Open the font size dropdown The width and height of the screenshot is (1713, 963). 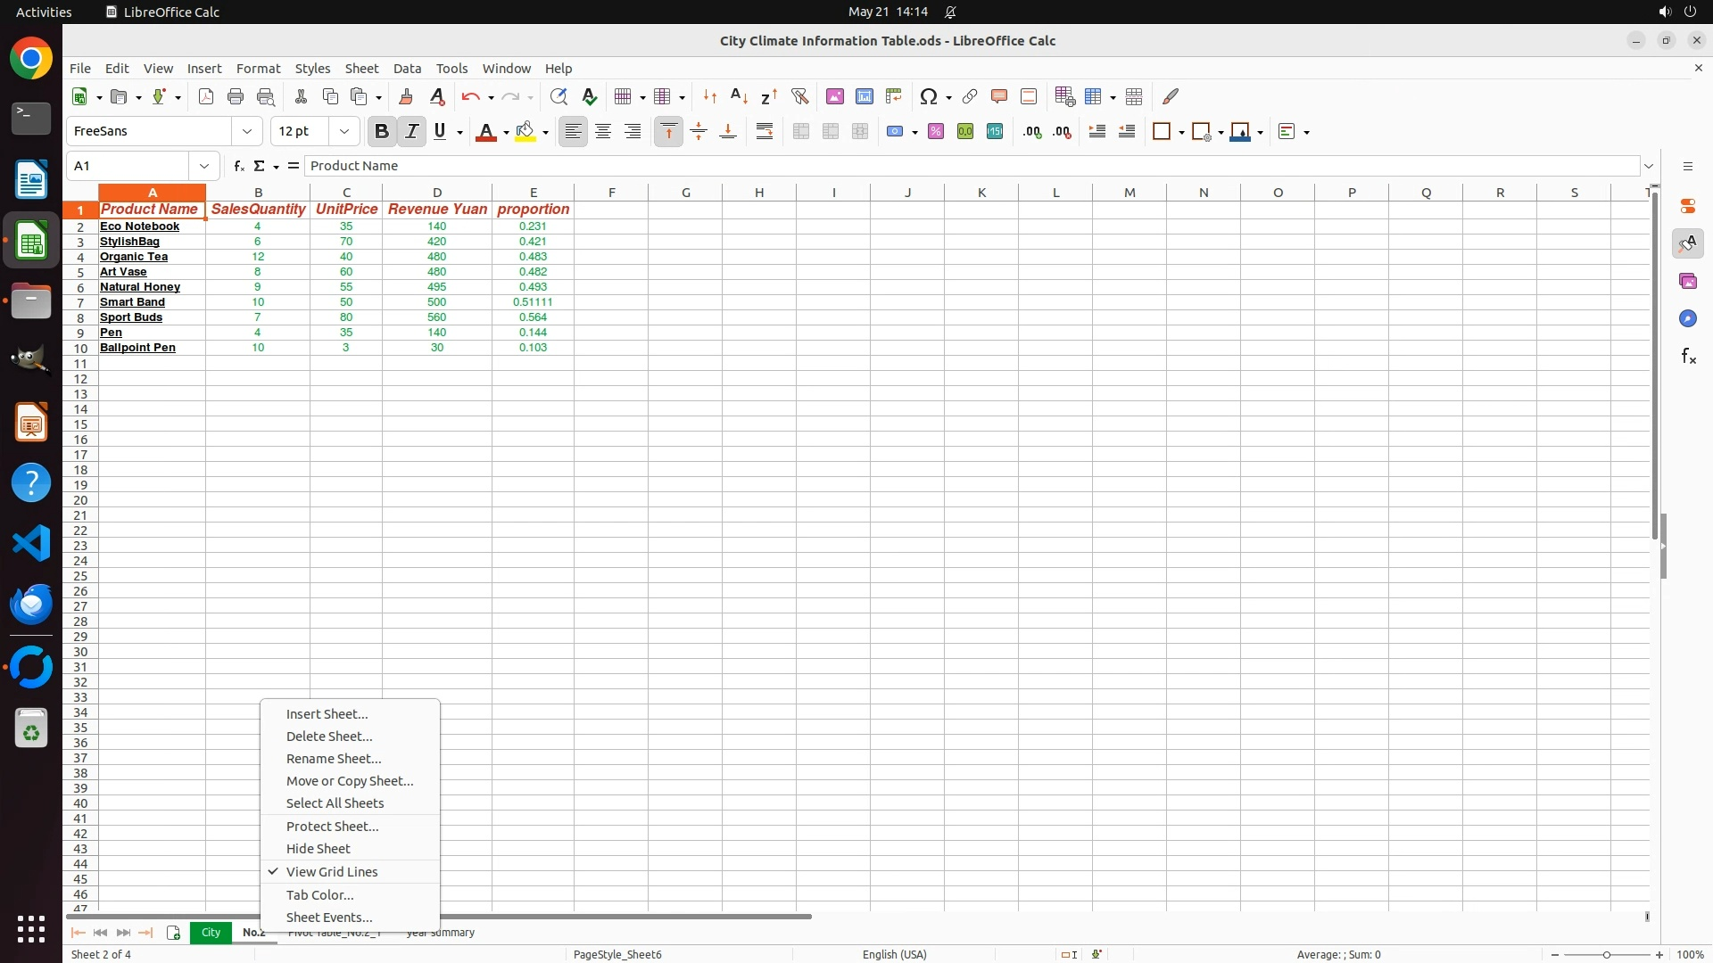[x=344, y=132]
